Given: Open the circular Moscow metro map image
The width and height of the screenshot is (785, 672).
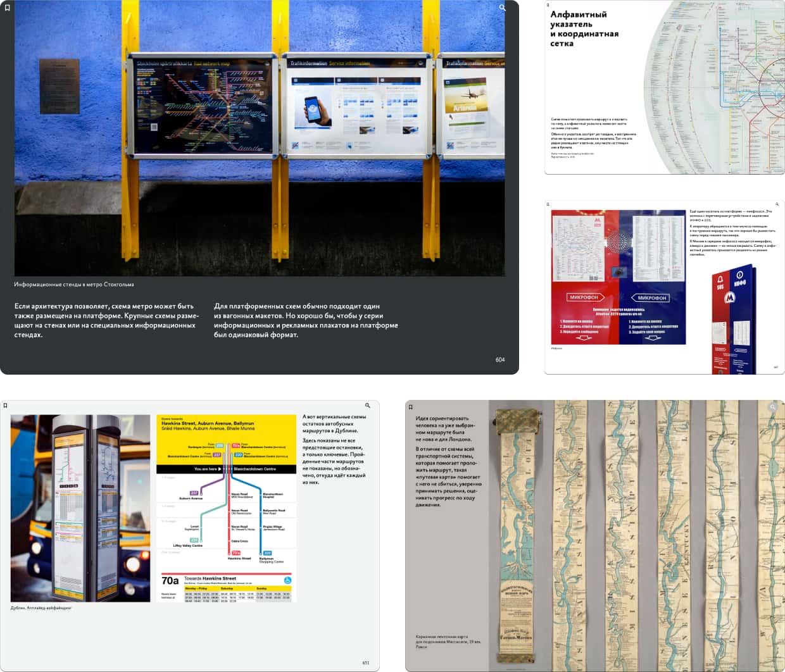Looking at the screenshot, I should [x=714, y=87].
